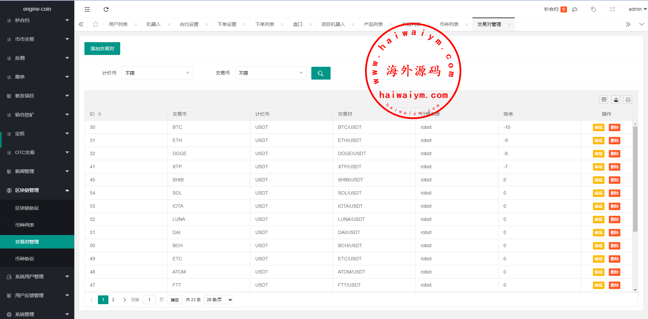Toggle the sidebar collapse icon

pos(87,9)
